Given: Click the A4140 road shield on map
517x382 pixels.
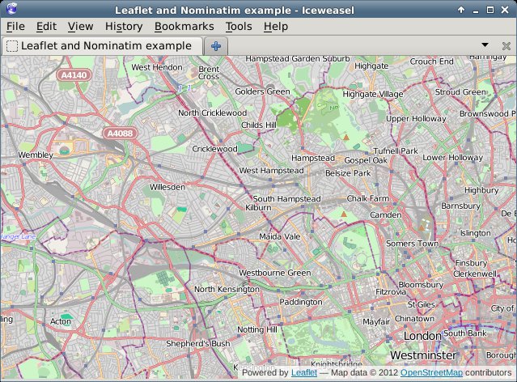Looking at the screenshot, I should click(74, 74).
